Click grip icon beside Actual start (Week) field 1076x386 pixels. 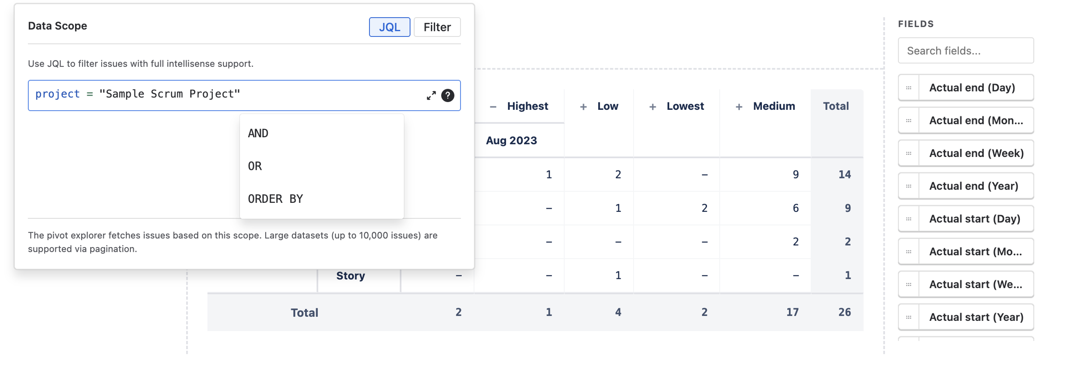[909, 284]
